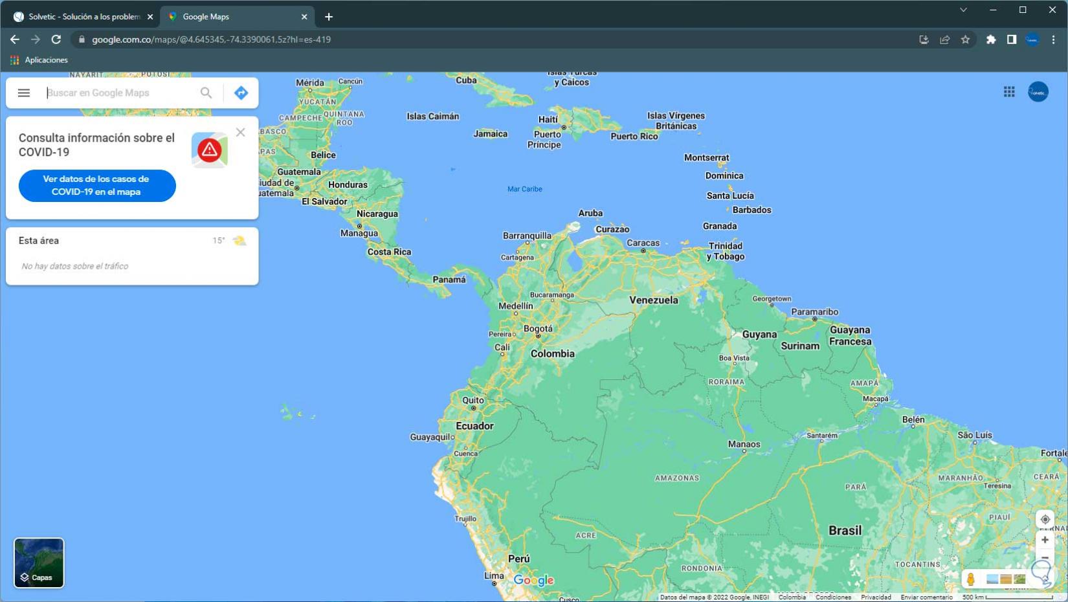The image size is (1068, 602).
Task: Open Aplicaciones in the bookmarks bar
Action: point(39,60)
